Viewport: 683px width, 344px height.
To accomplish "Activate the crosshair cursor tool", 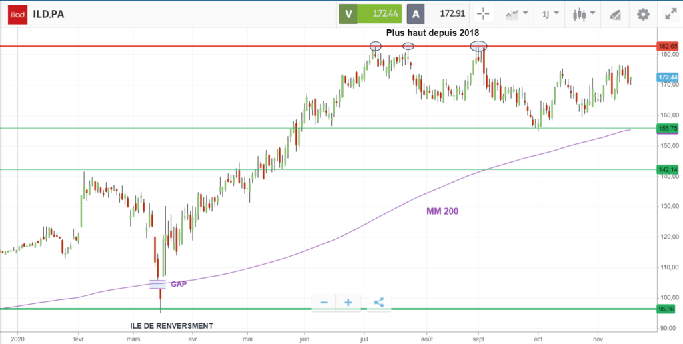I will (483, 14).
